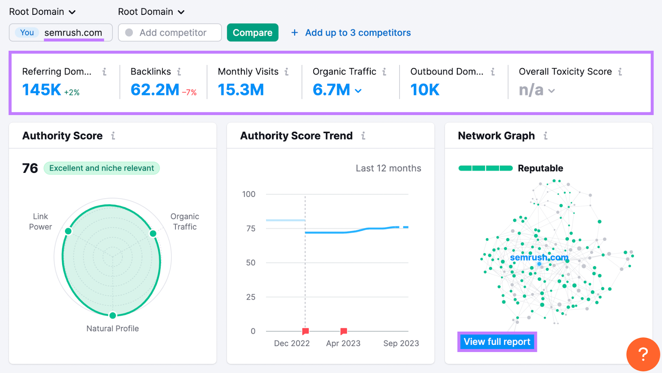
Task: Expand the 6.7M Organic Traffic dropdown
Action: point(357,91)
